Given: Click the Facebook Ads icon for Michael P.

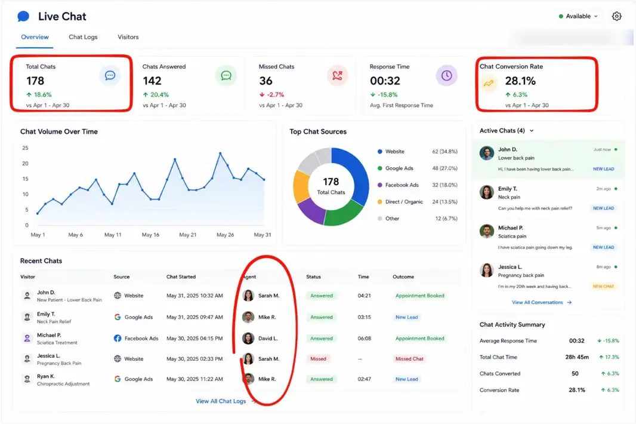Looking at the screenshot, I should tap(118, 339).
